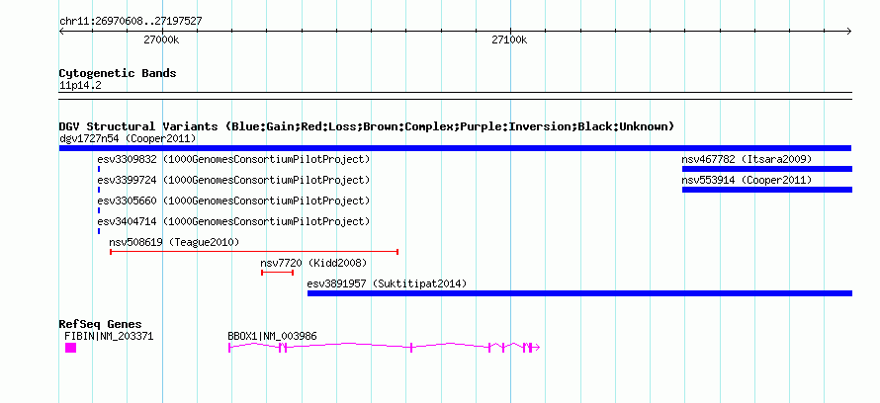Click the short red nsv7720 loss glyph
The image size is (880, 403).
(277, 273)
